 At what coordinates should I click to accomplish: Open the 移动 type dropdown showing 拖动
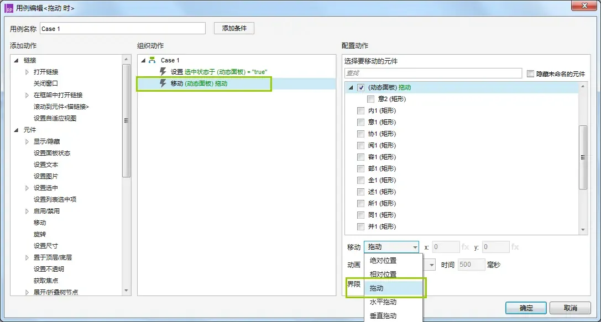point(391,247)
